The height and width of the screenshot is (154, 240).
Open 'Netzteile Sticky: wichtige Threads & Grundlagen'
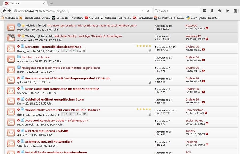(88, 36)
